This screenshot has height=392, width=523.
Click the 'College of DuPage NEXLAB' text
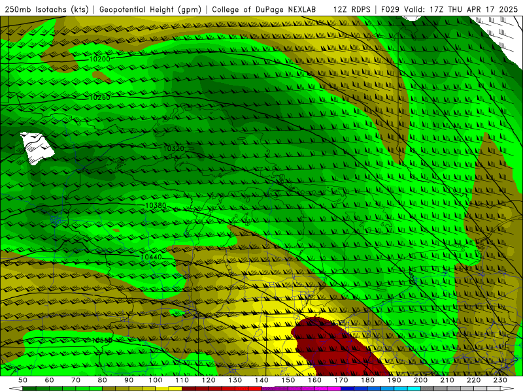(x=264, y=10)
